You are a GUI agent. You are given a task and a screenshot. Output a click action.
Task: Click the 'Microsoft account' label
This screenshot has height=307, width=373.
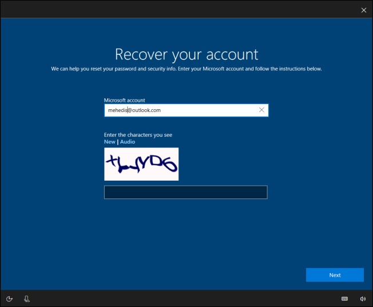point(124,101)
